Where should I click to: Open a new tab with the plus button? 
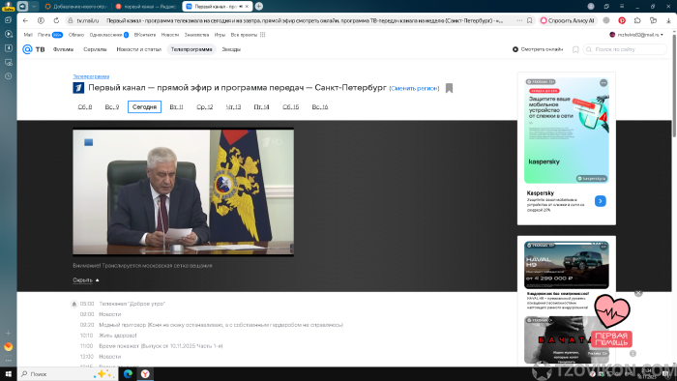click(259, 6)
